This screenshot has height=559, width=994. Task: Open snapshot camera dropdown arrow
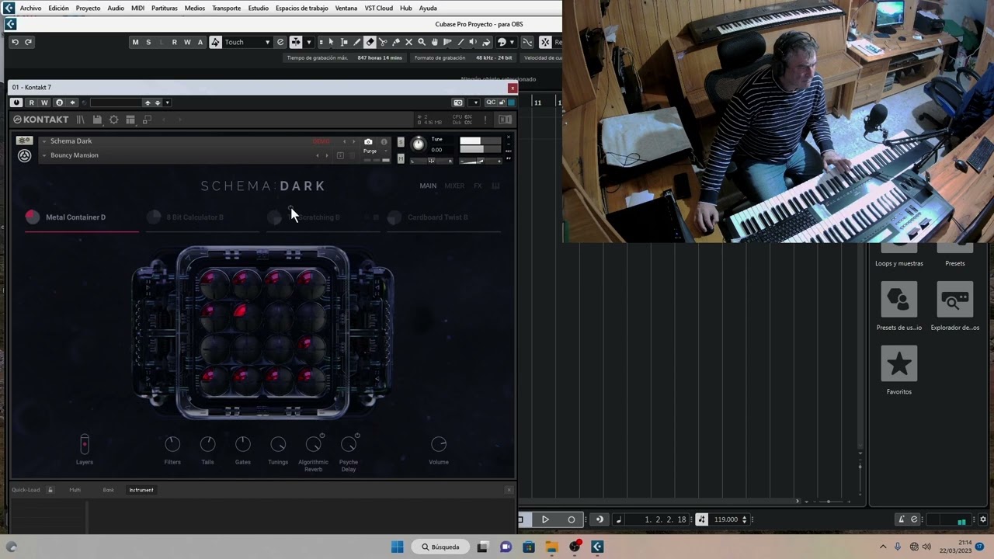tap(474, 102)
